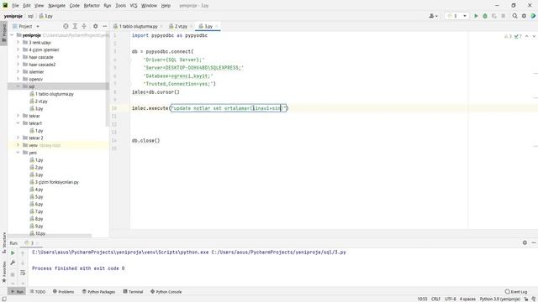Screen dimensions: 538x302
Task: Switch to 1 tablo oluşturma.py editor tab
Action: coord(138,26)
